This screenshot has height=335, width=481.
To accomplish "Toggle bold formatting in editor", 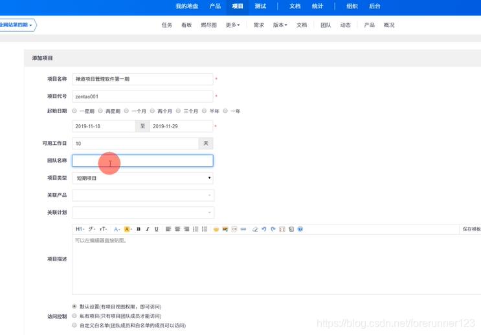I will click(x=139, y=229).
